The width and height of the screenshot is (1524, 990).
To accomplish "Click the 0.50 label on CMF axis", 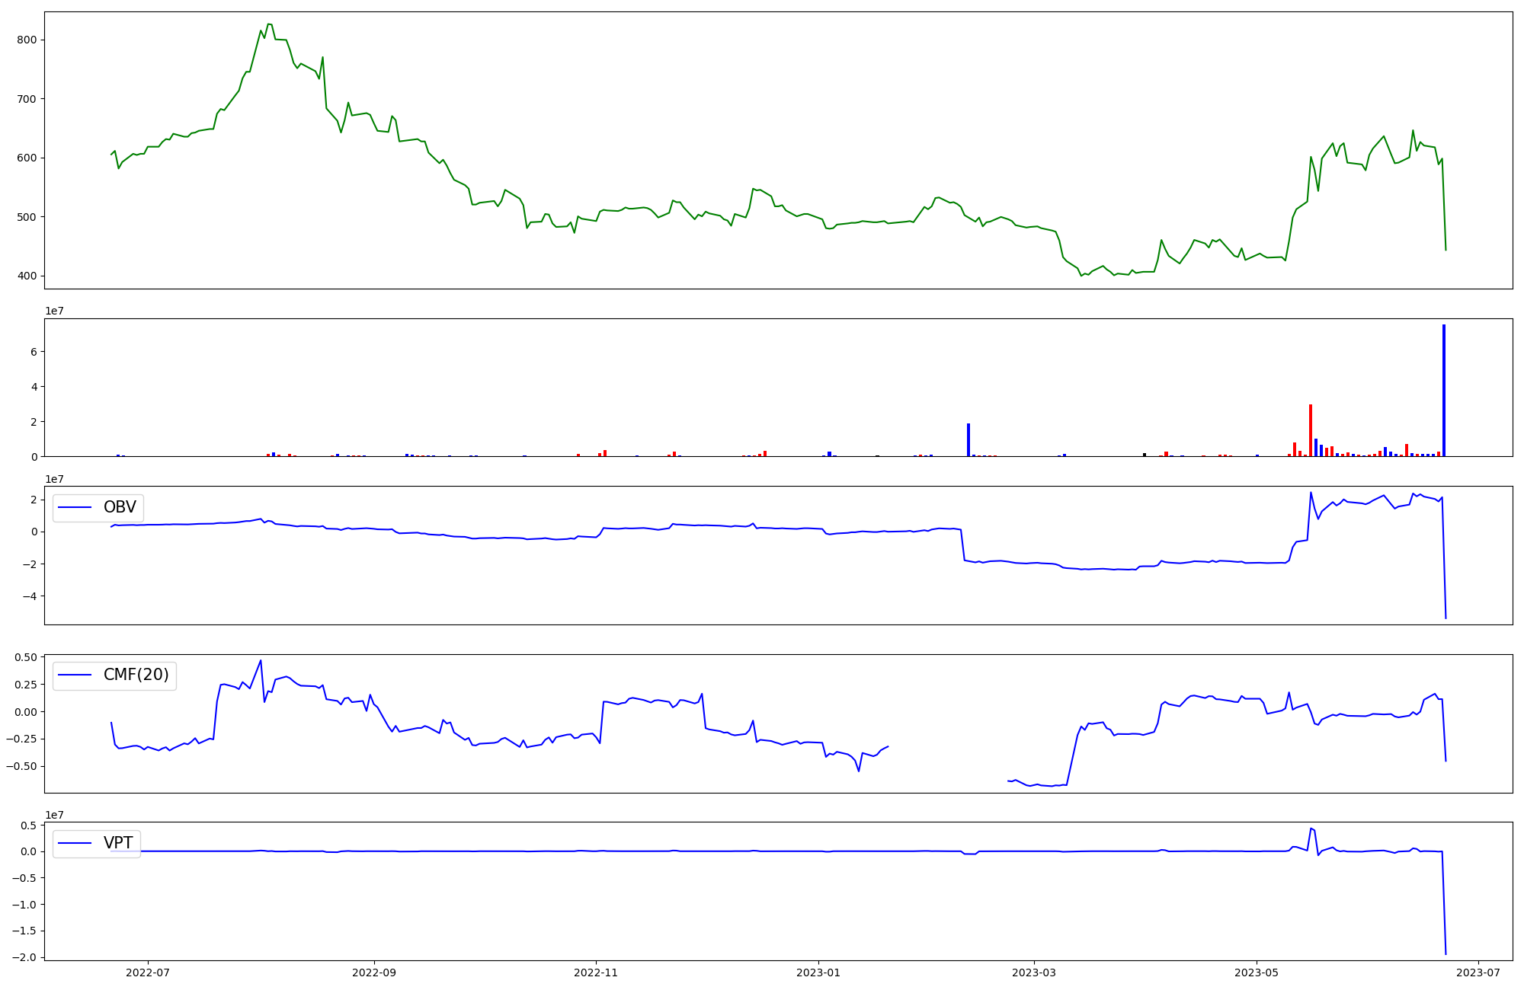I will pyautogui.click(x=25, y=657).
